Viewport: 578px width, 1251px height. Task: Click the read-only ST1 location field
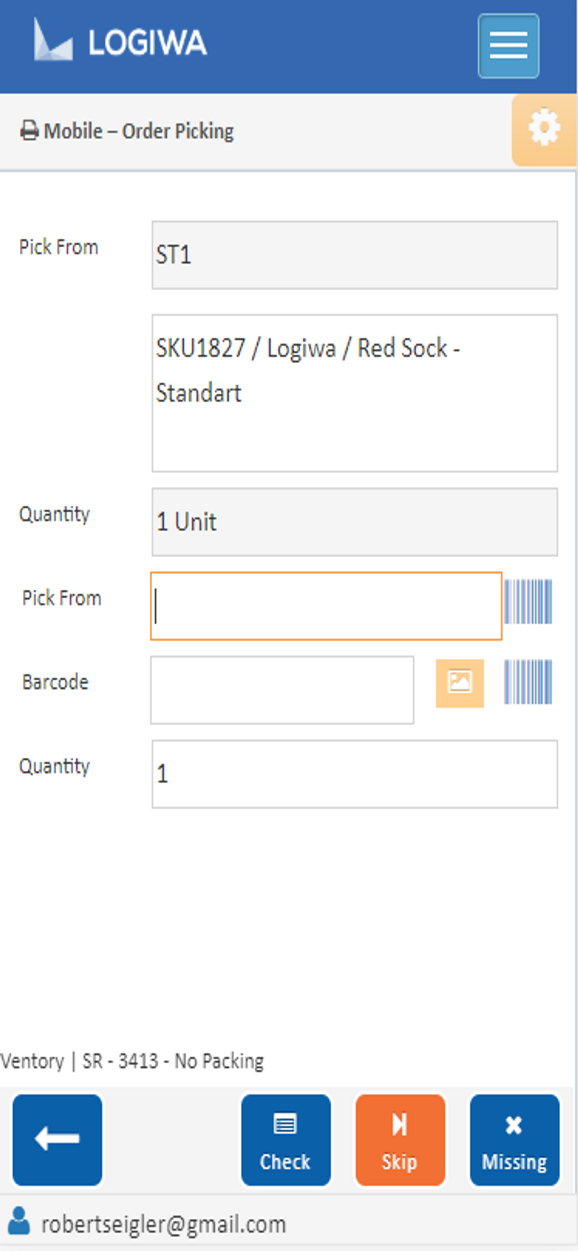(355, 255)
